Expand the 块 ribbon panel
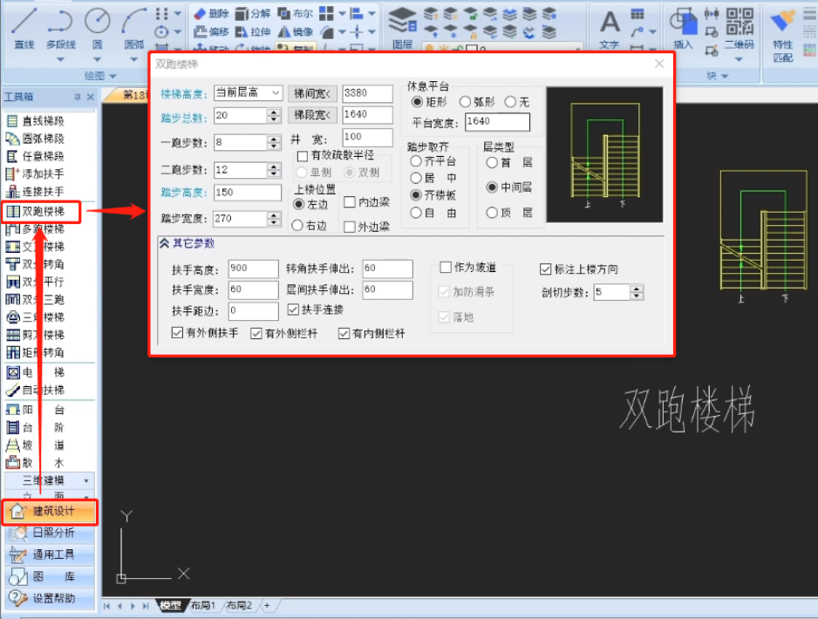Image resolution: width=818 pixels, height=619 pixels. (718, 76)
